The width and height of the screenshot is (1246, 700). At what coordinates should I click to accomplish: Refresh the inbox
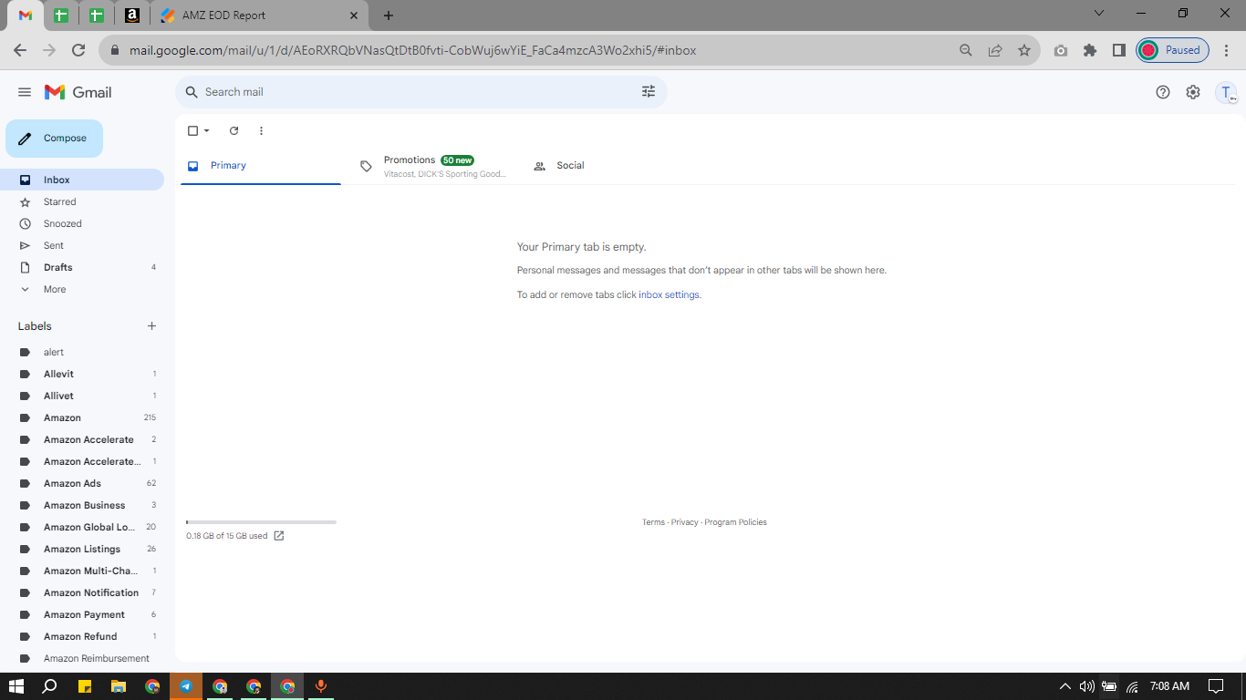tap(234, 131)
